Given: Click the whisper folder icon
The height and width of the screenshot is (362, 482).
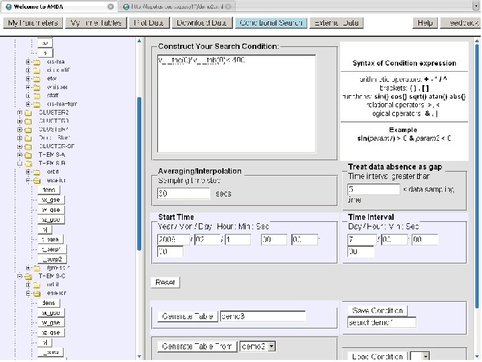Looking at the screenshot, I should 37,87.
